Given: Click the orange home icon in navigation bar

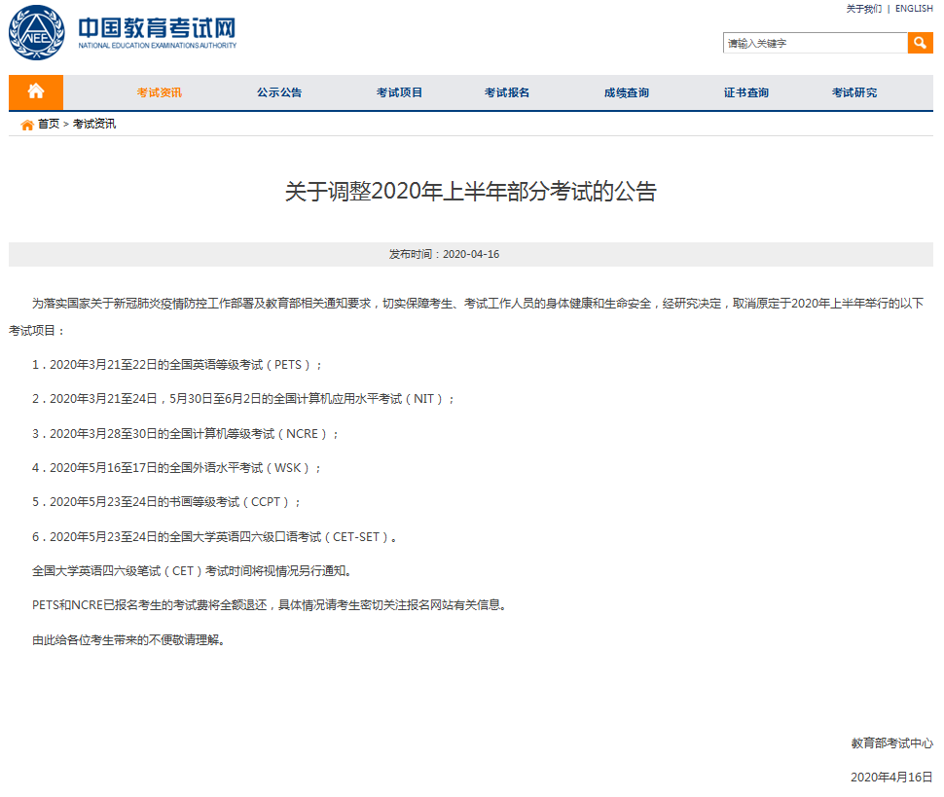Looking at the screenshot, I should (x=36, y=92).
